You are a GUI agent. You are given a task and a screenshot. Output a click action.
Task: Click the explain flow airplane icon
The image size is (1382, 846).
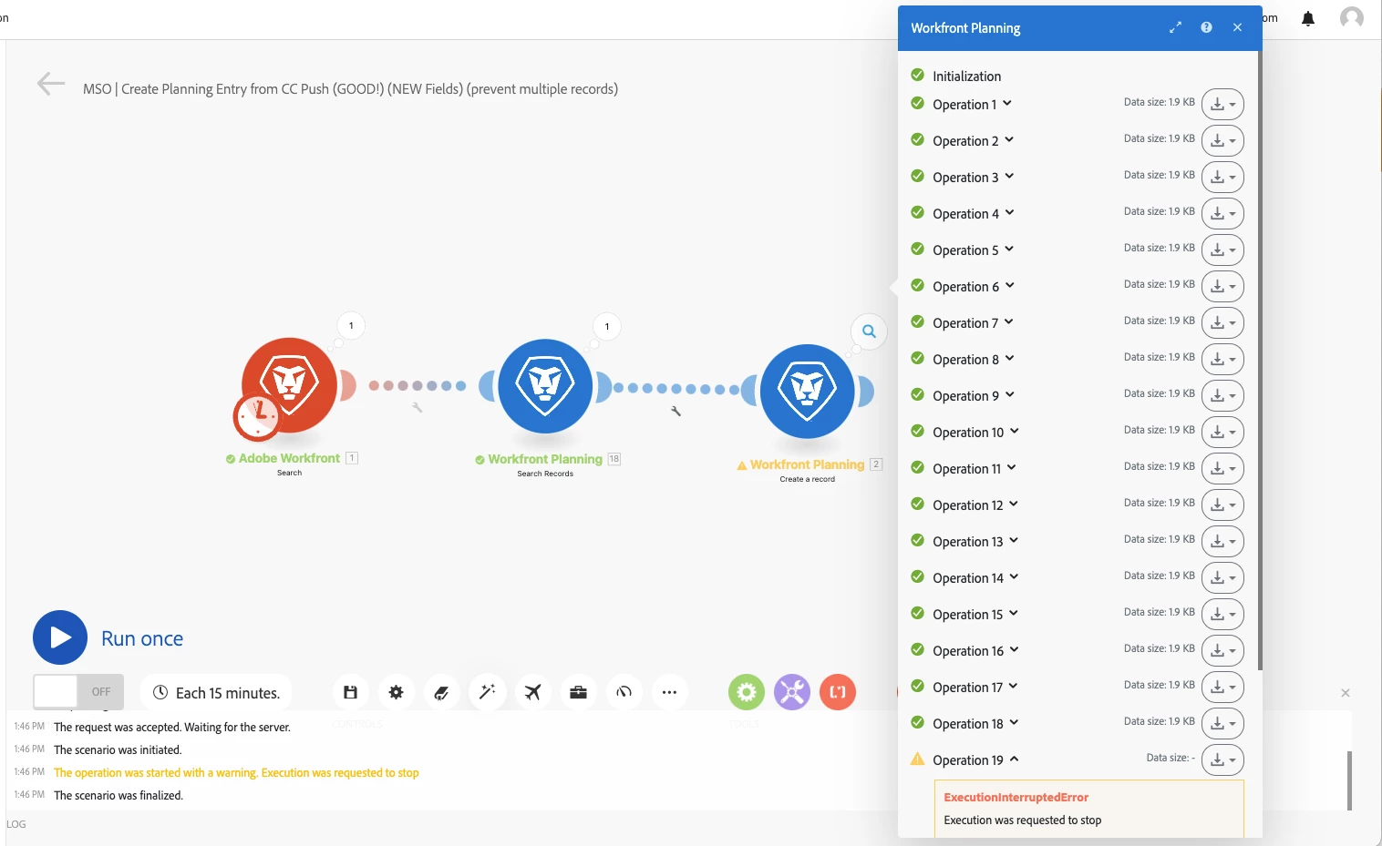[532, 692]
